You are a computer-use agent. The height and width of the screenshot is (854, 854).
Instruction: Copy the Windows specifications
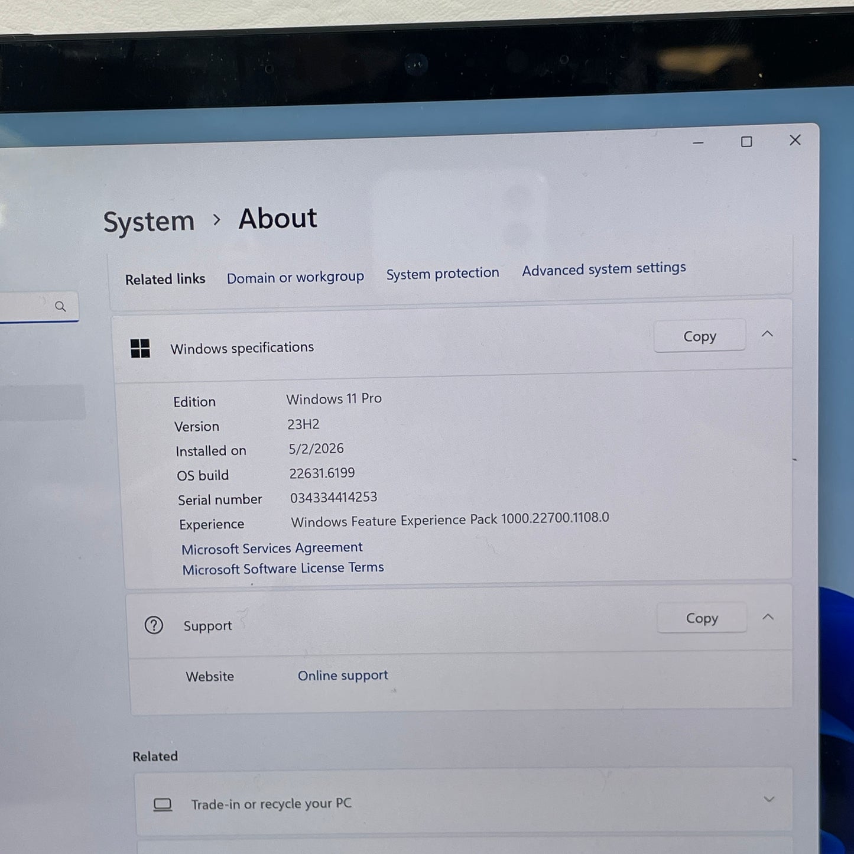(x=700, y=336)
